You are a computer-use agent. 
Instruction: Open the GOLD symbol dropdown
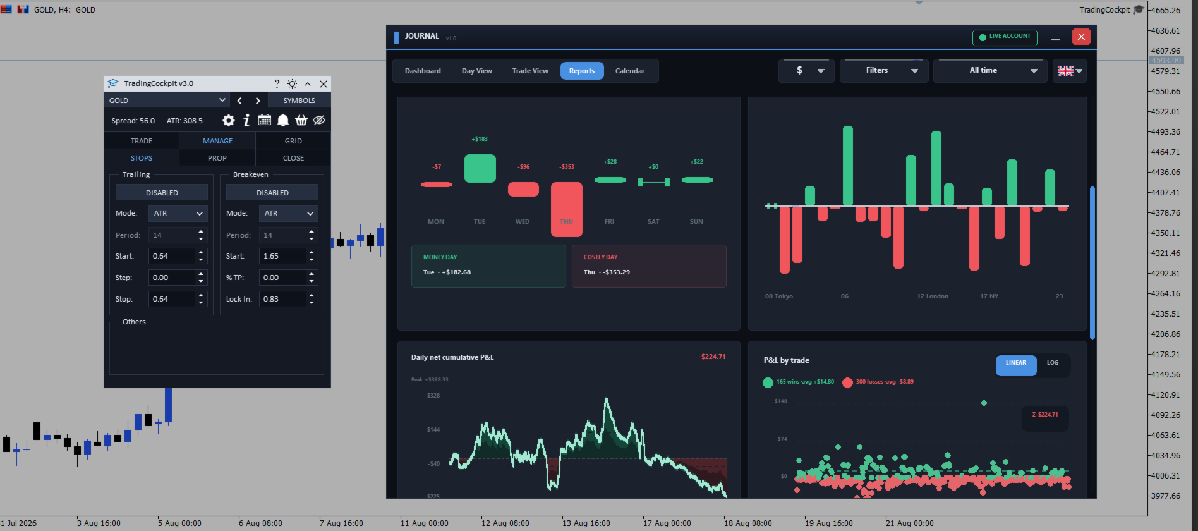(x=167, y=101)
